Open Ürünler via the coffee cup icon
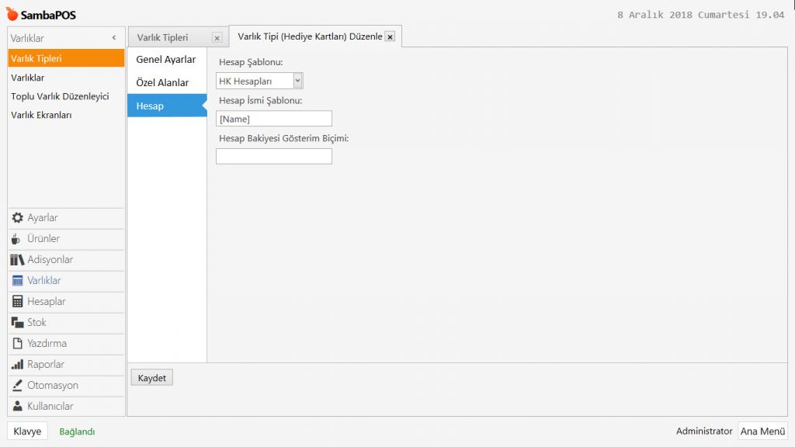This screenshot has width=795, height=447. point(17,239)
